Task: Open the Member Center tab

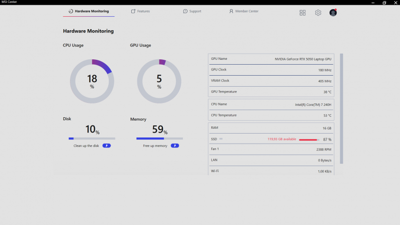Action: pos(244,11)
